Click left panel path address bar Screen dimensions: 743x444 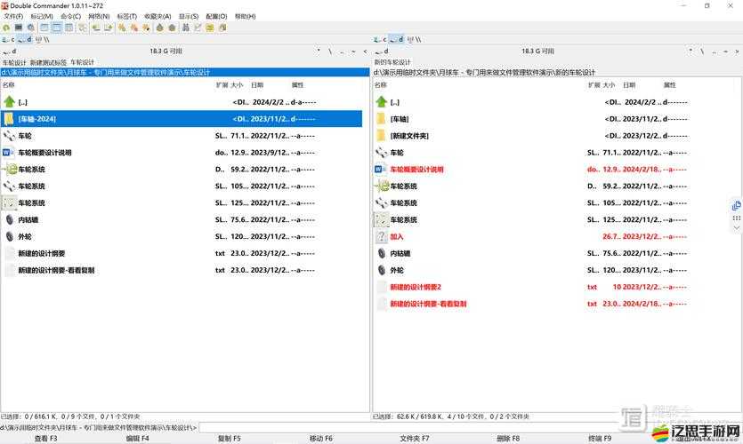pos(185,72)
